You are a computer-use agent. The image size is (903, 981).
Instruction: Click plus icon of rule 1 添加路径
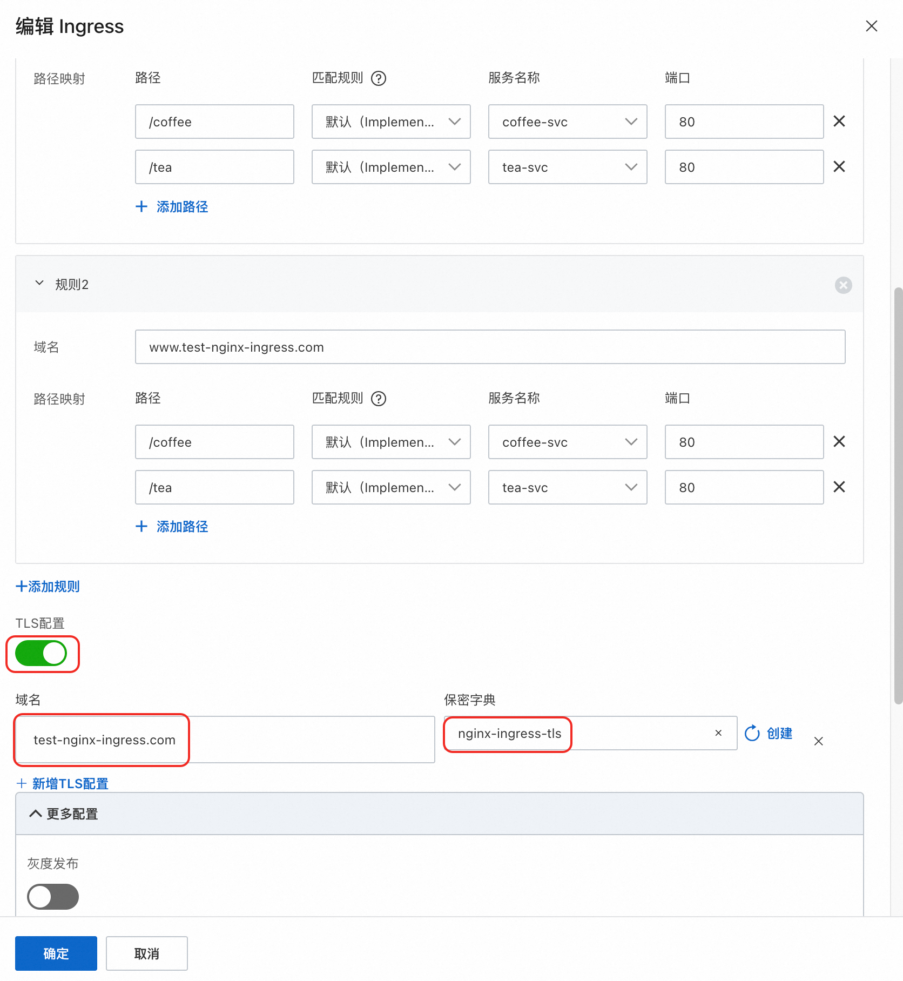pos(141,206)
